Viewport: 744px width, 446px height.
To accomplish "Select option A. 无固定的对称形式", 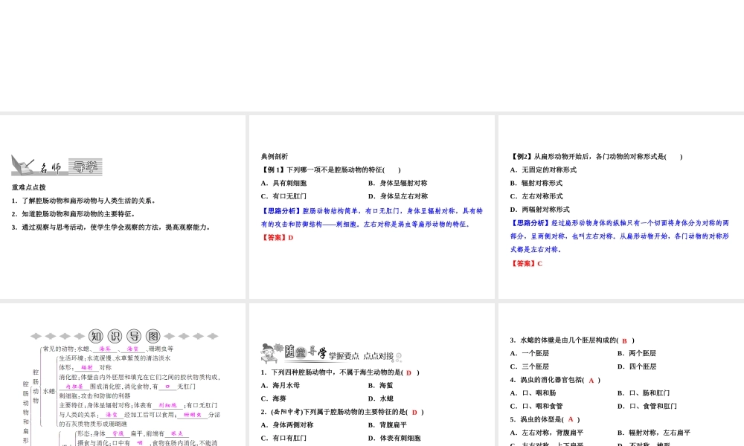I will tap(543, 169).
